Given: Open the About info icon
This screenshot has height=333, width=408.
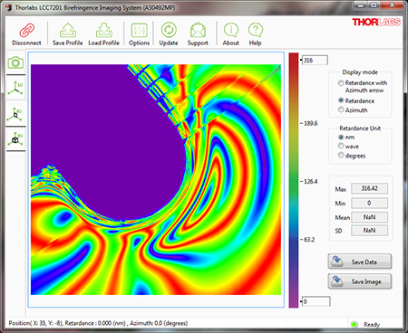Looking at the screenshot, I should point(231,30).
